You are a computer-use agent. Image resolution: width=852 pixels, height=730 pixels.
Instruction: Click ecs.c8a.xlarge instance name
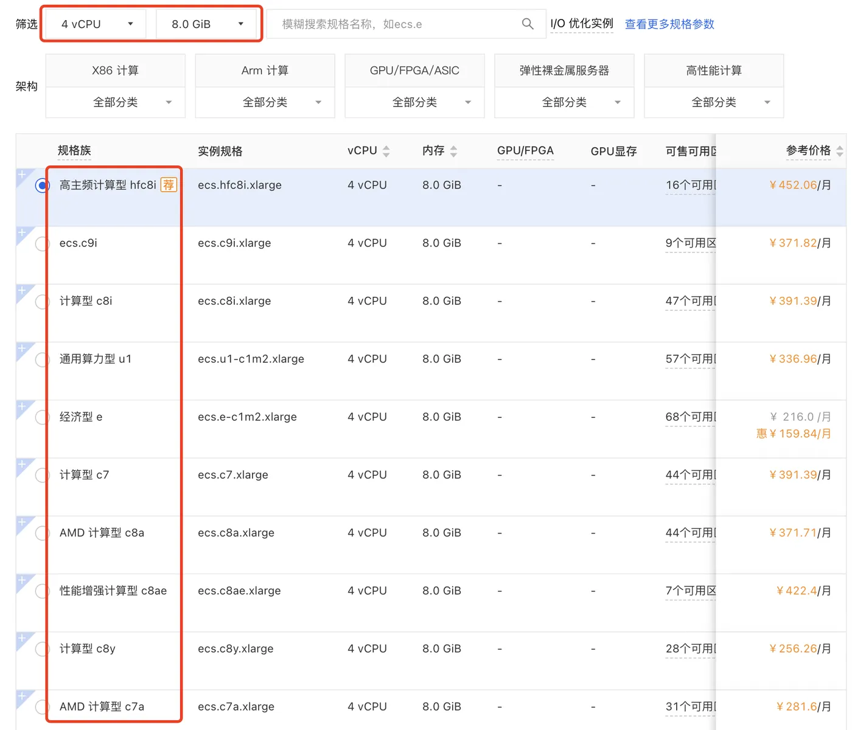point(236,533)
